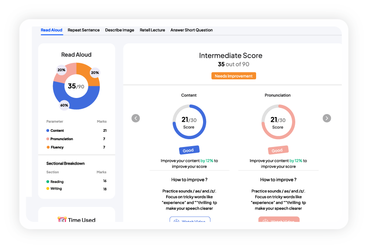This screenshot has width=367, height=248.
Task: Click the Intermediate Score heading
Action: click(x=230, y=55)
